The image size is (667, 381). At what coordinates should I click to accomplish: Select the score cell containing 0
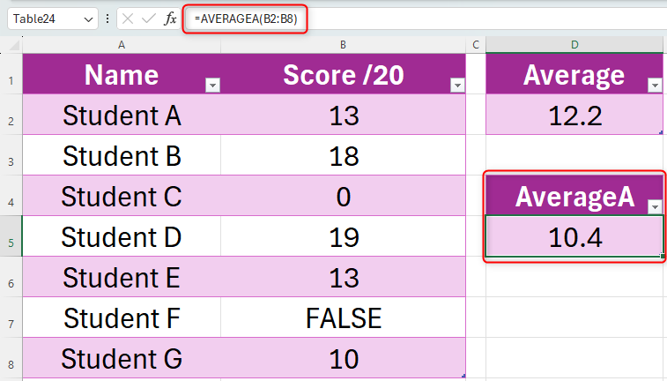point(343,196)
